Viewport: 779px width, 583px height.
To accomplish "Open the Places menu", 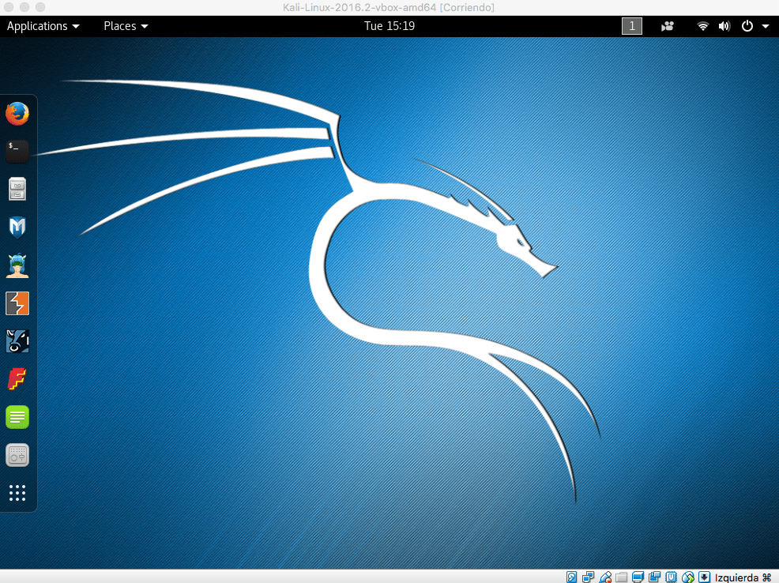I will (x=126, y=26).
